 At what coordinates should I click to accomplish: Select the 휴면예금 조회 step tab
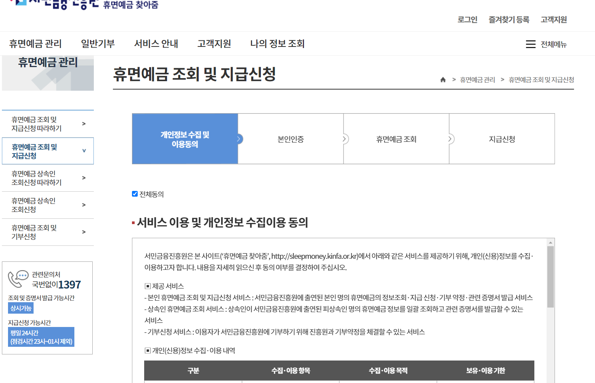[396, 139]
